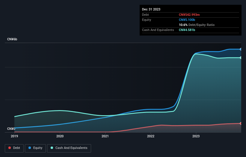Click the CN¥4.581b cash value

pyautogui.click(x=187, y=30)
